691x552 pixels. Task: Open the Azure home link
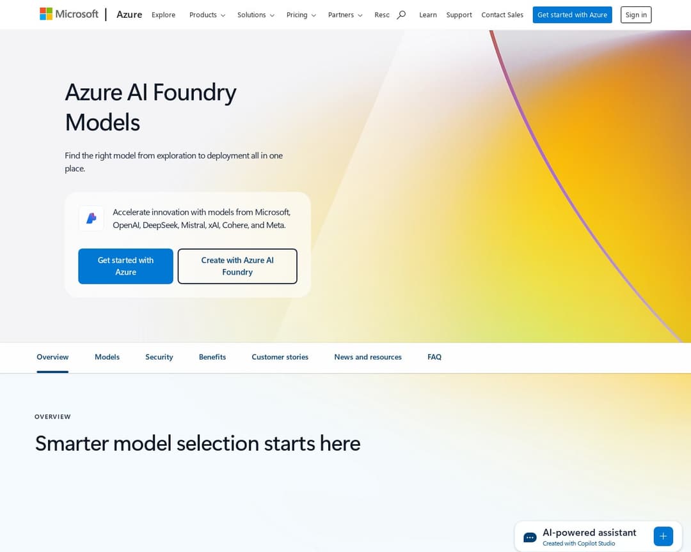click(129, 15)
